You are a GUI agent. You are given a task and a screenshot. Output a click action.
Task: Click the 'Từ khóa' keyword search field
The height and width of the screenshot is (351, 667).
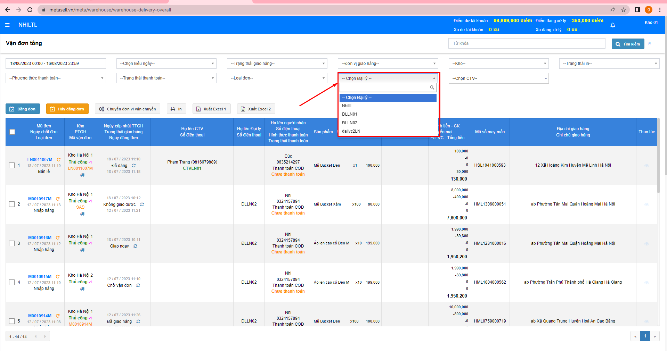click(x=527, y=43)
